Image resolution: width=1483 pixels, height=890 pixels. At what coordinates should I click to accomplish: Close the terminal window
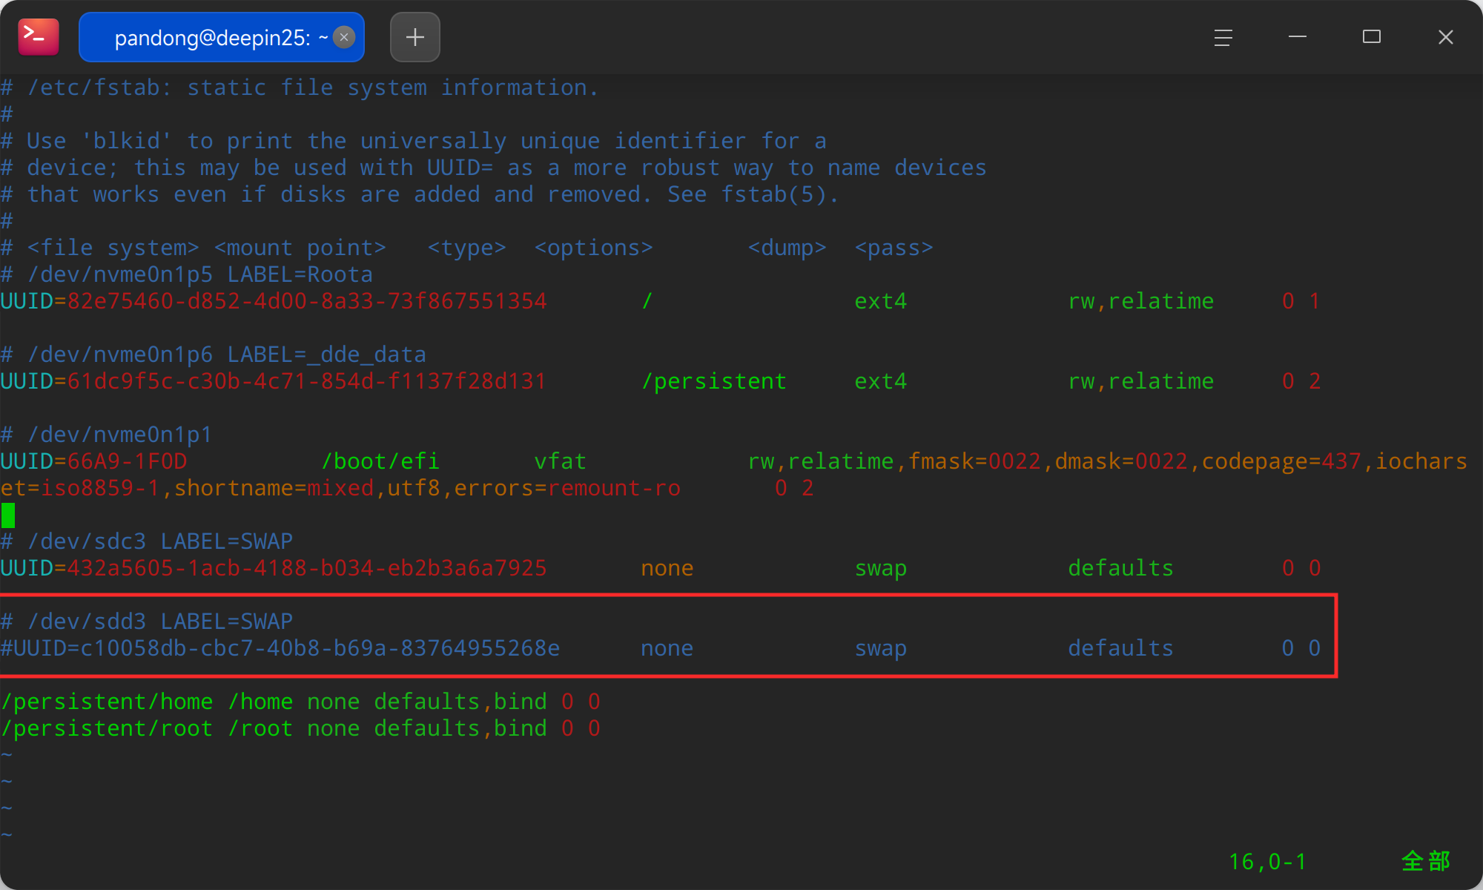pyautogui.click(x=1446, y=37)
